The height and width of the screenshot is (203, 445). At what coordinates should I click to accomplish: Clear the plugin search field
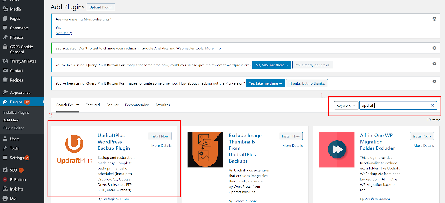432,105
